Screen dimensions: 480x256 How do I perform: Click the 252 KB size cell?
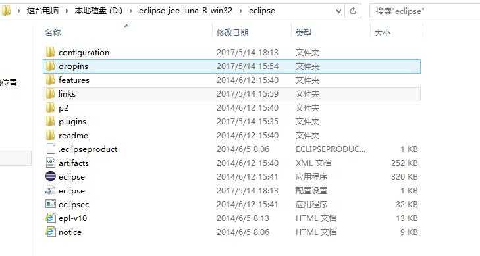coord(404,163)
